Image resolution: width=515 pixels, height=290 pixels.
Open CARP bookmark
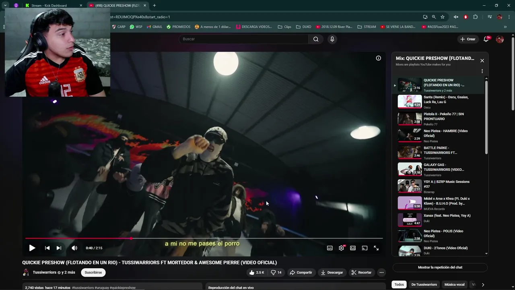tap(119, 27)
